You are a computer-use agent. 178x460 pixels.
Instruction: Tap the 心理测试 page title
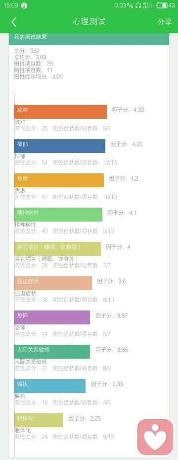[x=89, y=22]
